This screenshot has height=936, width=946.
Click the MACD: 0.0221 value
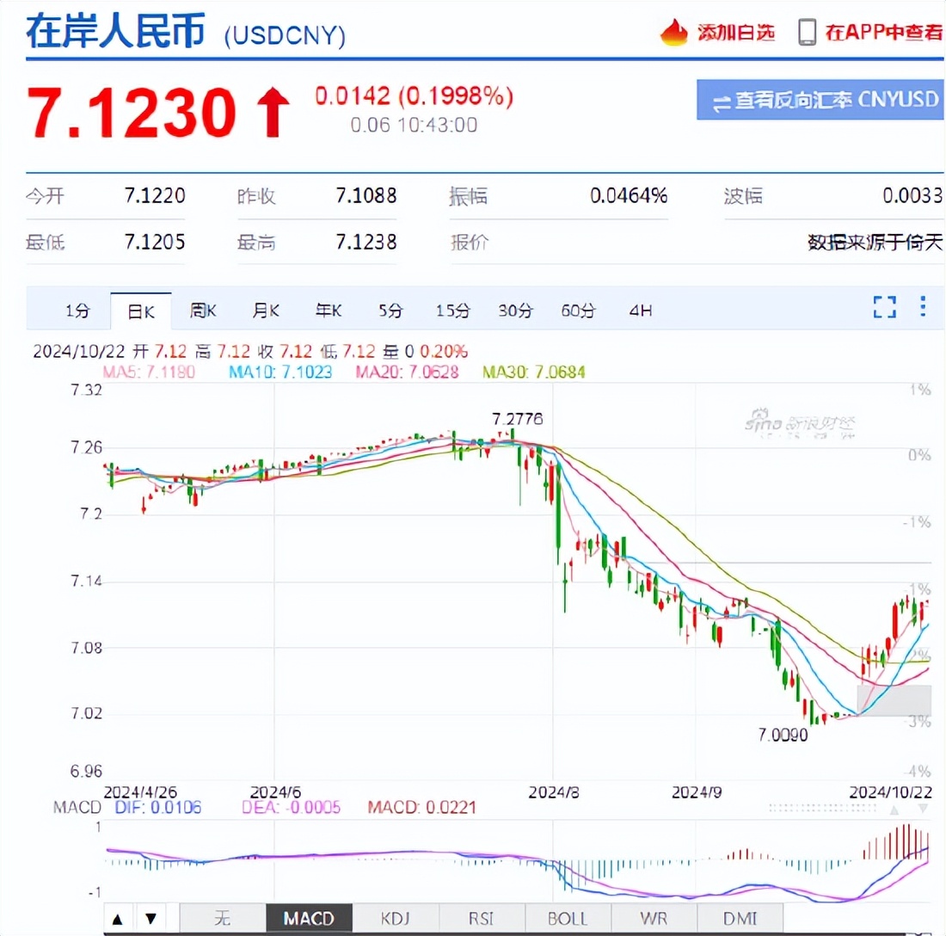point(422,808)
